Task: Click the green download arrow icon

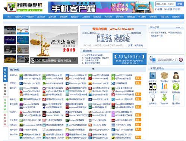Action: pos(164,98)
